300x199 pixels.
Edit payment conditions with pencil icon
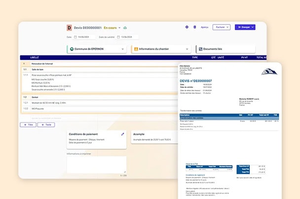[123, 134]
